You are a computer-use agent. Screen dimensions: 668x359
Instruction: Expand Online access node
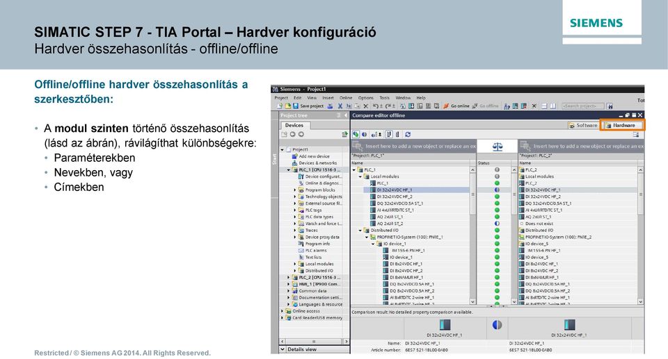point(283,311)
